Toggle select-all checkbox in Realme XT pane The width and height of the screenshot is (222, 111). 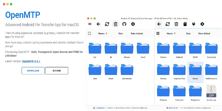[158, 33]
